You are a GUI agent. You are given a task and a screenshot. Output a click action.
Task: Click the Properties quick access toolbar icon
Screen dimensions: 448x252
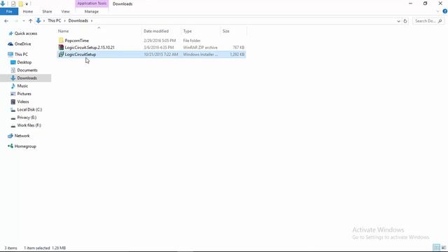pos(13,4)
